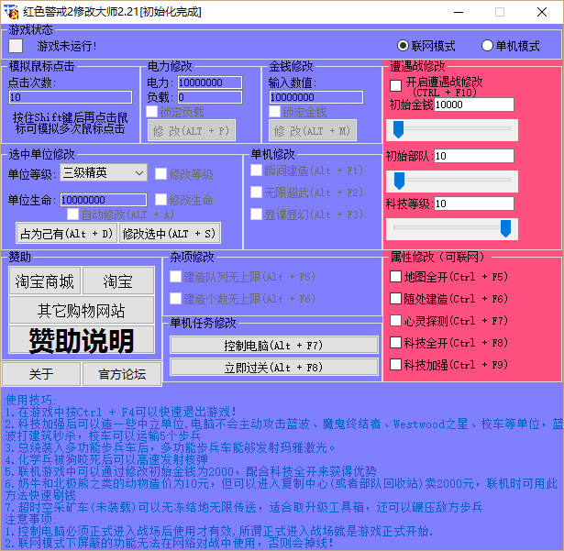Toggle 科技加强 checkbox
The image size is (564, 551).
click(x=395, y=365)
